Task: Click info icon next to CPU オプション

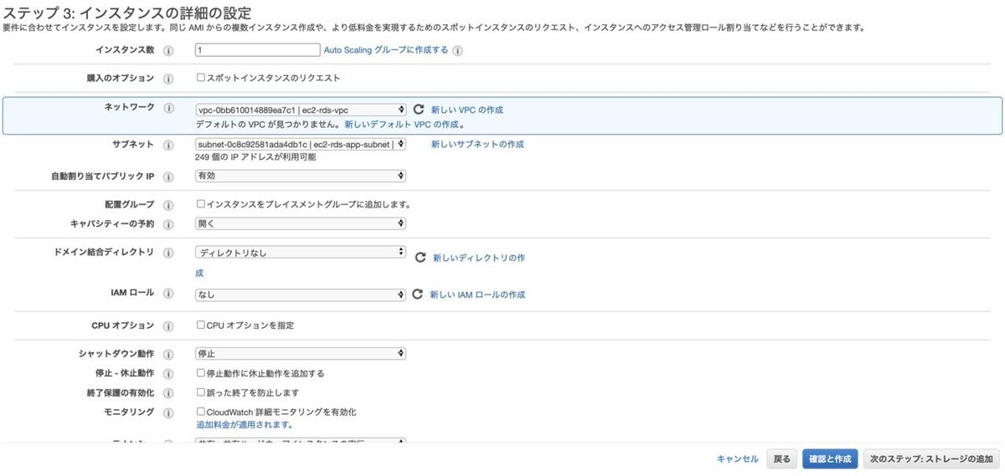Action: click(168, 325)
